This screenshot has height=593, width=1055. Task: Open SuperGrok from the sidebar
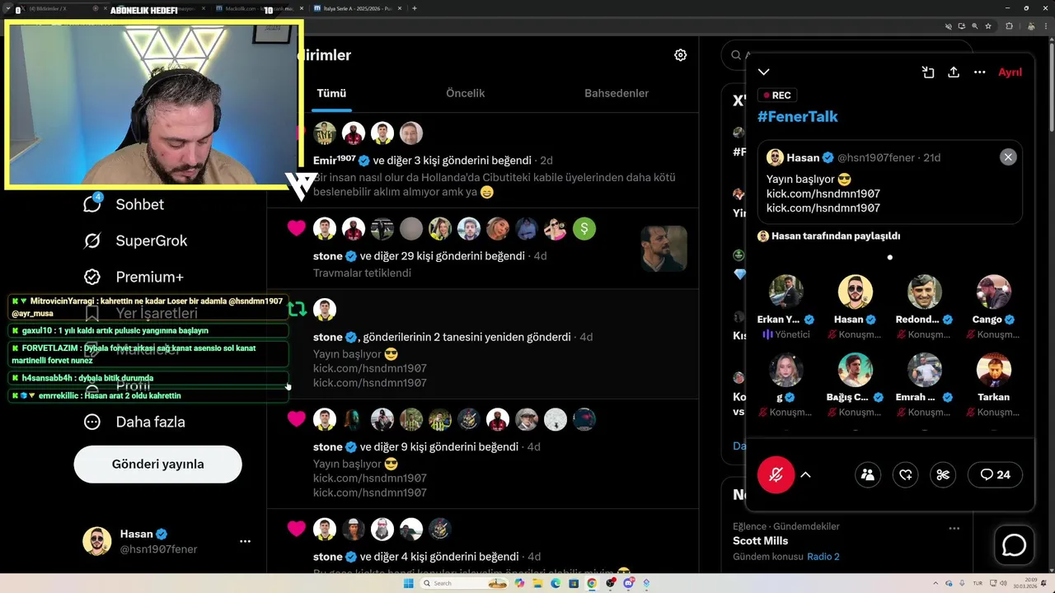point(135,240)
